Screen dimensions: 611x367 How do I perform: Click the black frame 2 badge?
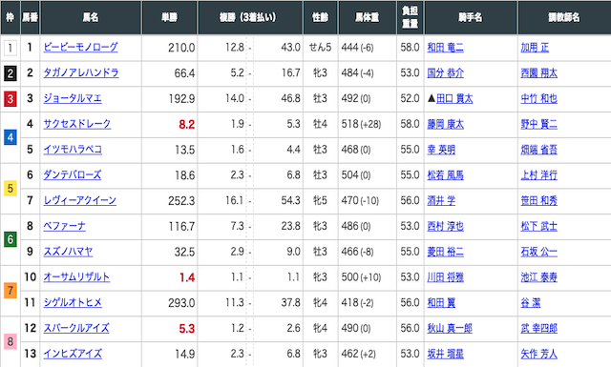click(11, 73)
